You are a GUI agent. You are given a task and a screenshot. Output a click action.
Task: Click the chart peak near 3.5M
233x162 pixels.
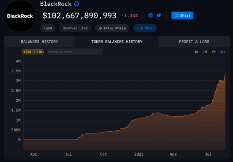click(x=225, y=73)
